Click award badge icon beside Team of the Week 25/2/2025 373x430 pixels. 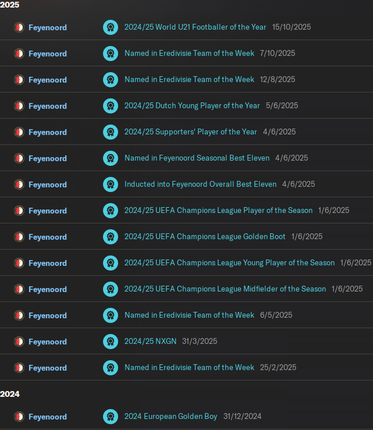[111, 368]
